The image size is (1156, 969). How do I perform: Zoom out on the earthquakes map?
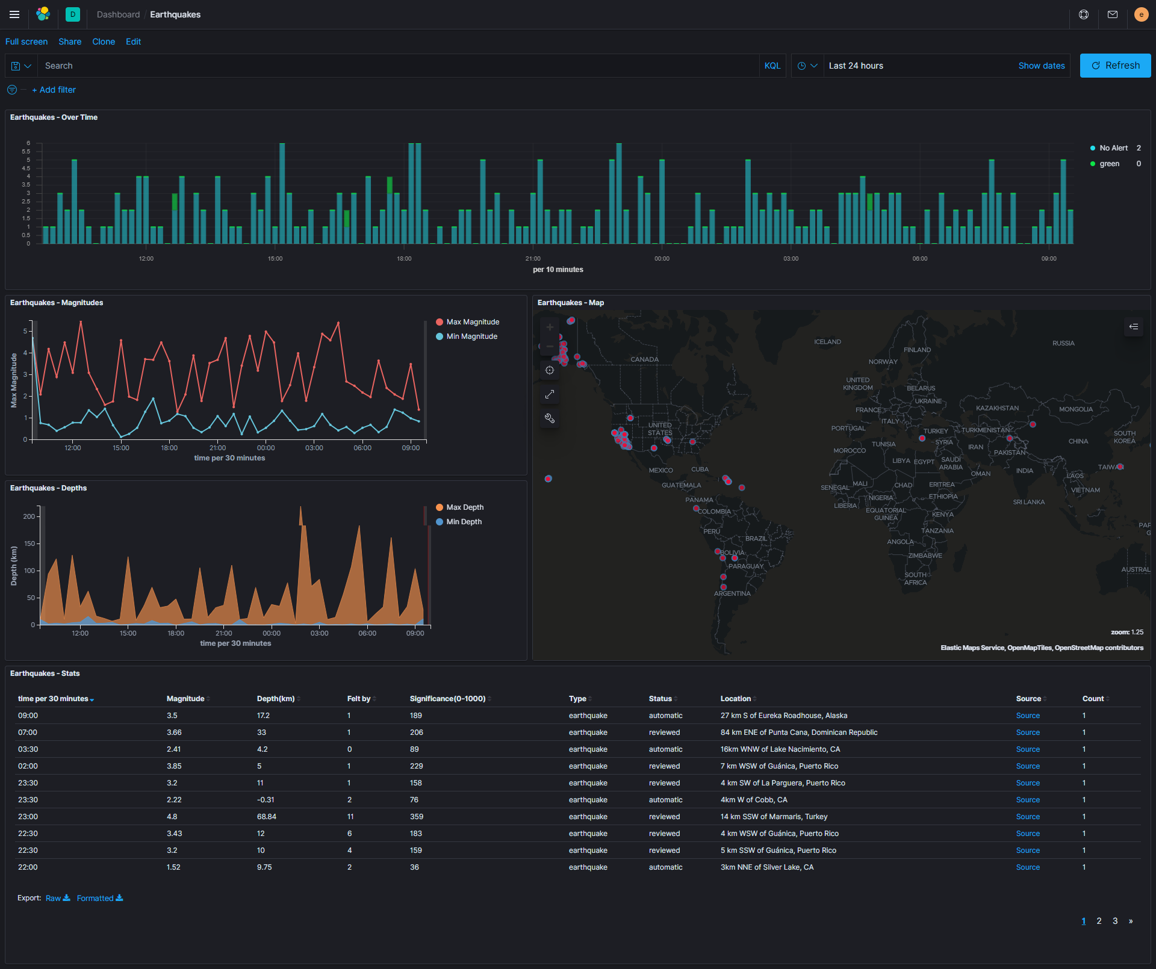(550, 346)
